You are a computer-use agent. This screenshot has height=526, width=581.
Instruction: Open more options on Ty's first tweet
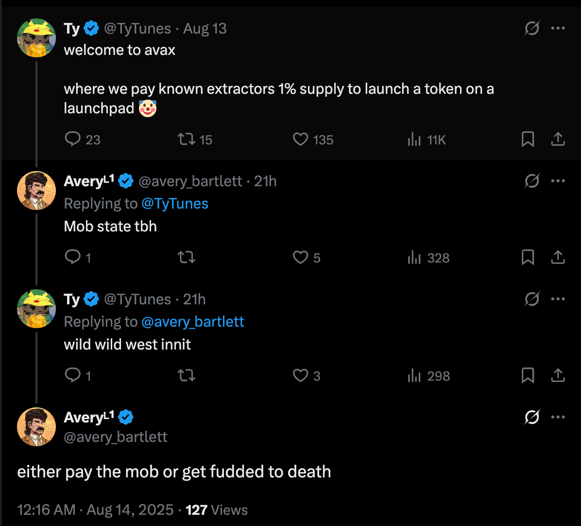coord(558,29)
